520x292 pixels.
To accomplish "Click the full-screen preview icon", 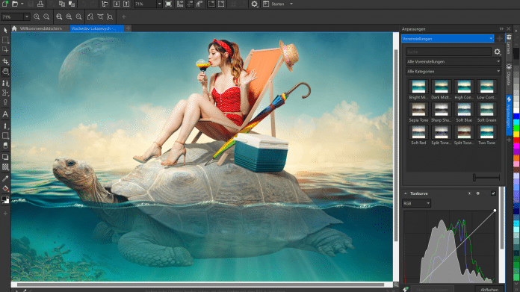I will pos(168,4).
